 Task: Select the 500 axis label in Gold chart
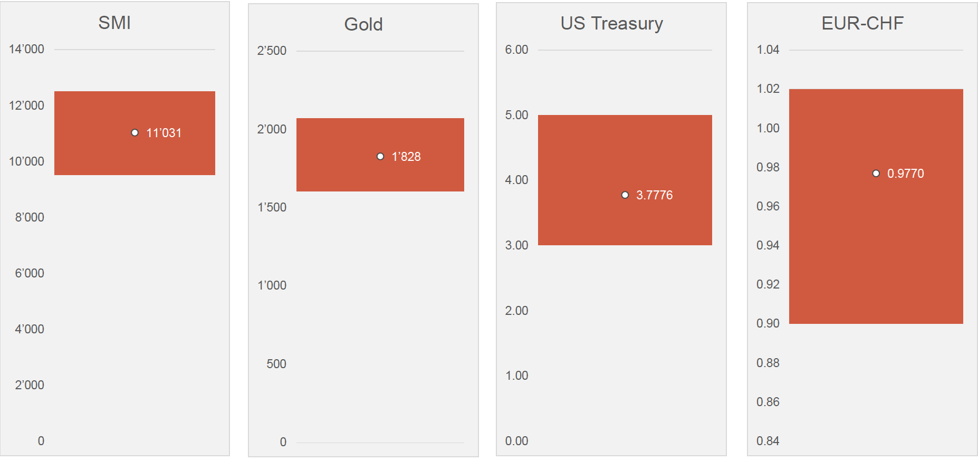(x=276, y=364)
